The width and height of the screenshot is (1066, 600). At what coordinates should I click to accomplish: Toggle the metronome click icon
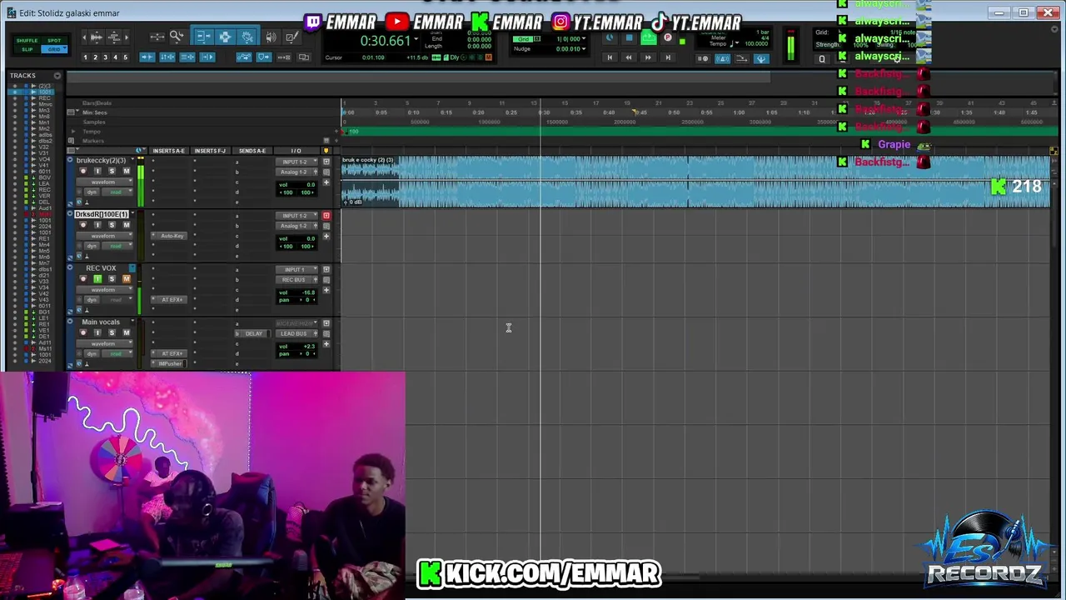pyautogui.click(x=722, y=58)
